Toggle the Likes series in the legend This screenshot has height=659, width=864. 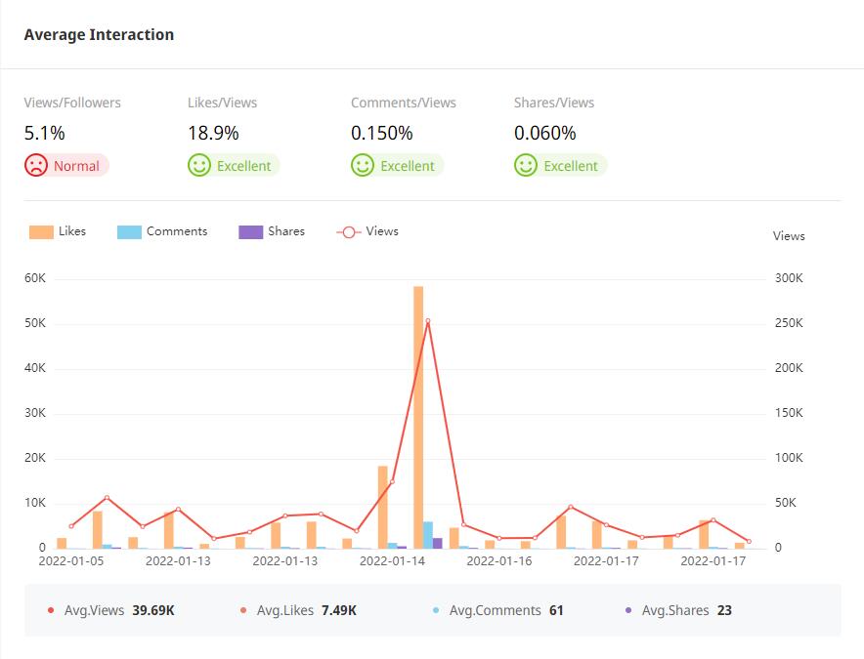coord(72,231)
